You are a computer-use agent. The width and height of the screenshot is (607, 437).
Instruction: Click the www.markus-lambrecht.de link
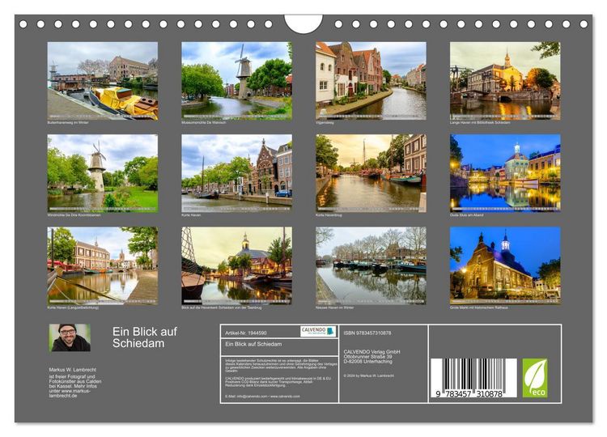pyautogui.click(x=71, y=393)
